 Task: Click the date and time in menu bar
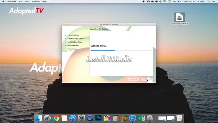194,1
